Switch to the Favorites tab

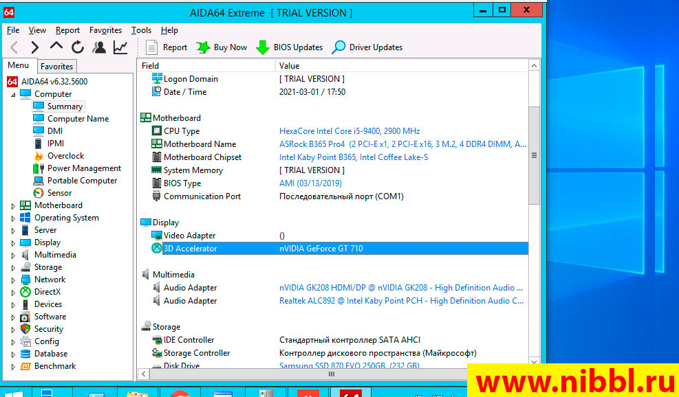tap(56, 66)
